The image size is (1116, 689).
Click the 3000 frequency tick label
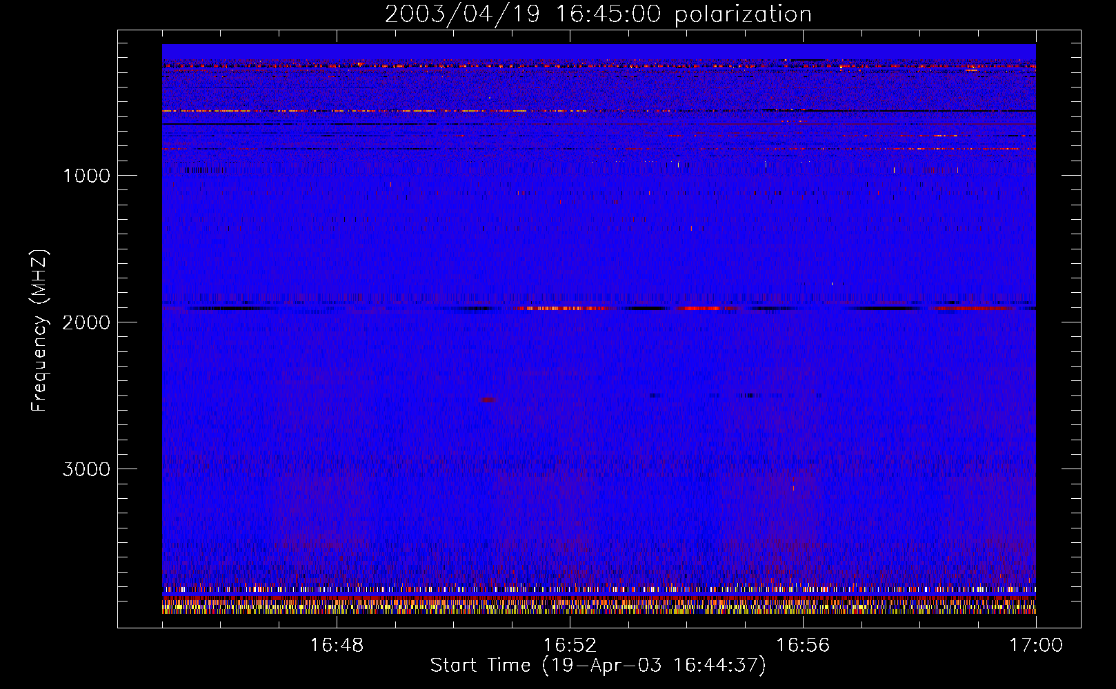[86, 469]
